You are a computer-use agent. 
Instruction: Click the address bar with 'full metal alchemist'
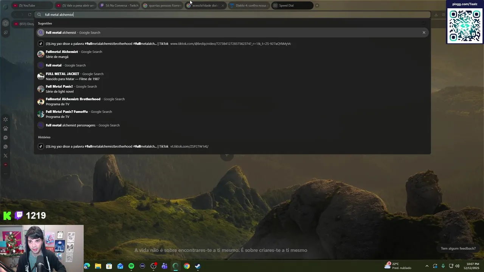[x=233, y=15]
